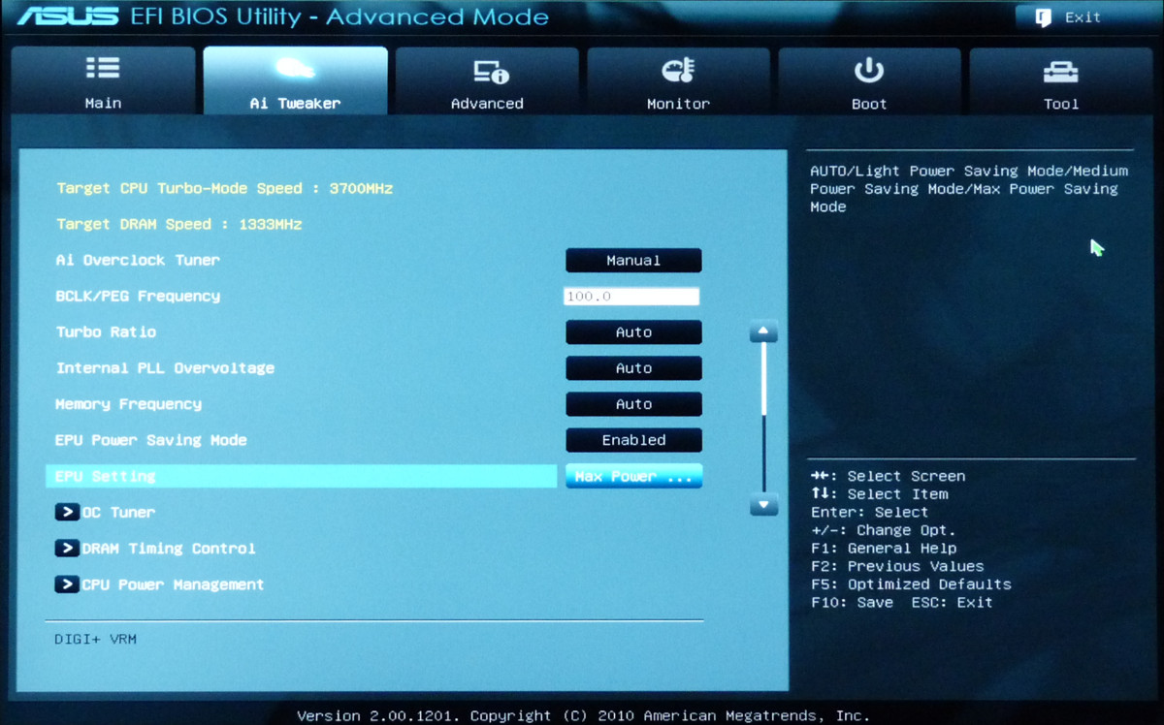1164x725 pixels.
Task: Click the scrollbar up arrow
Action: 764,332
